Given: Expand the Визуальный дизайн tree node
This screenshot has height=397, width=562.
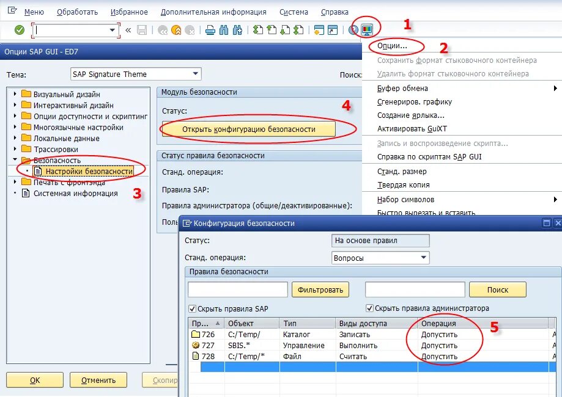Looking at the screenshot, I should [15, 94].
